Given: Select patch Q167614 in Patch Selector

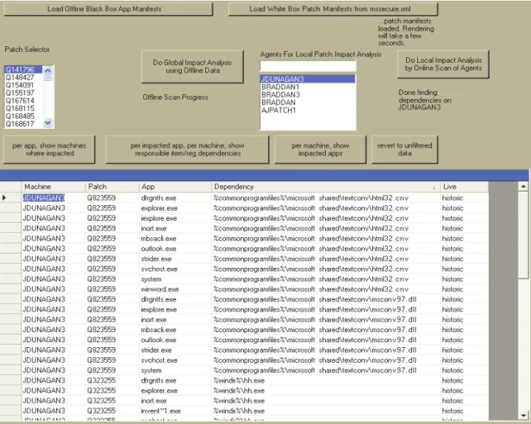Looking at the screenshot, I should [23, 101].
